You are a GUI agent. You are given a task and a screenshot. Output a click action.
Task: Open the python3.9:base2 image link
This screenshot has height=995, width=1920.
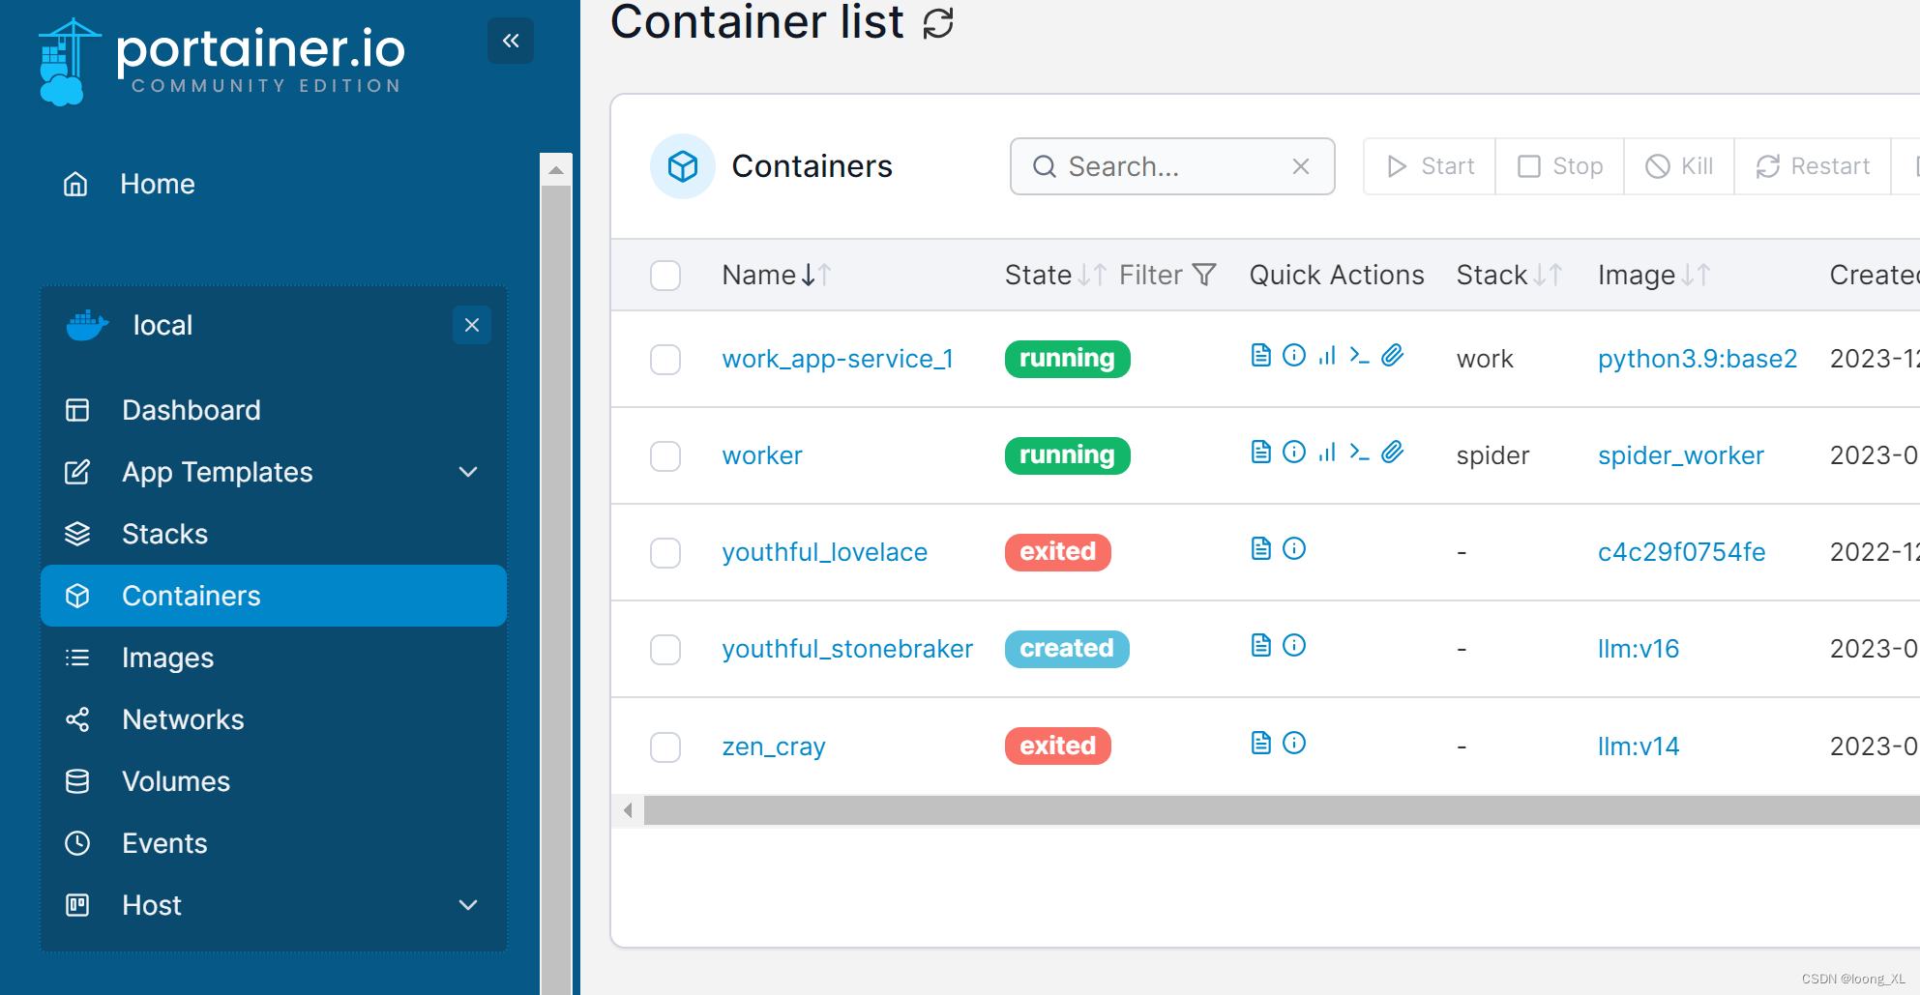pos(1698,359)
